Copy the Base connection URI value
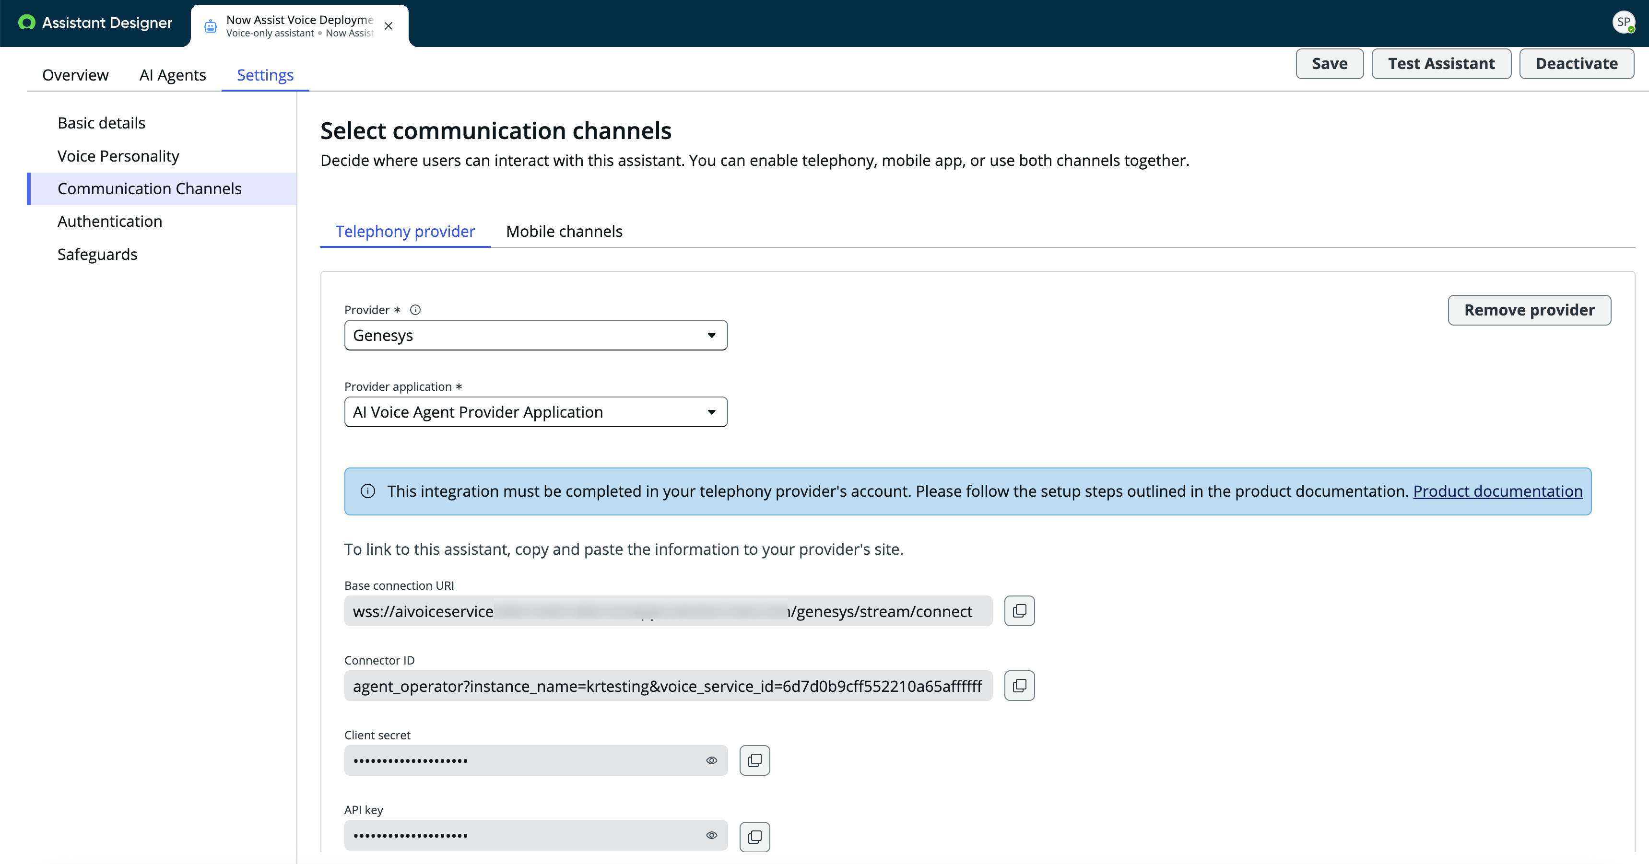Viewport: 1649px width, 864px height. coord(1019,610)
